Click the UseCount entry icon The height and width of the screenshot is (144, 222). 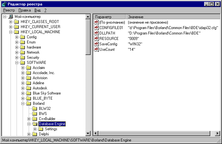point(97,49)
